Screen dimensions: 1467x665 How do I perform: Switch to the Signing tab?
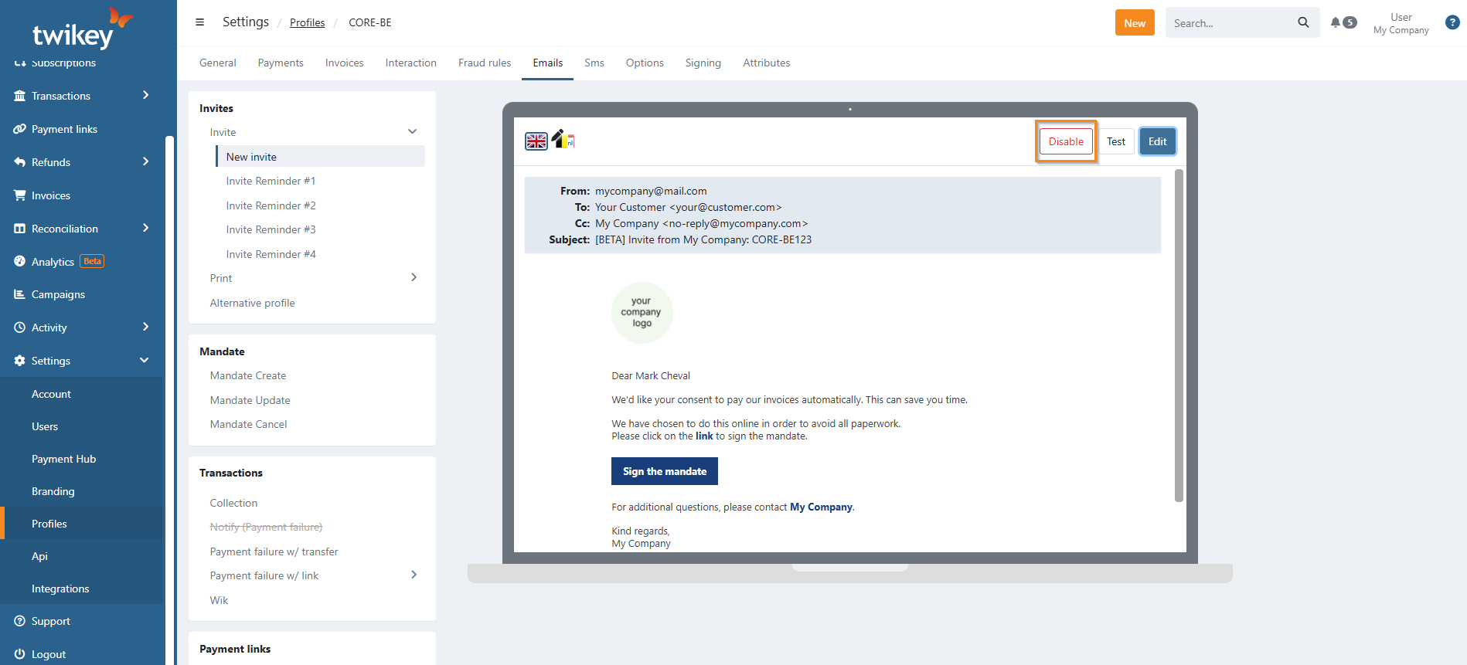[703, 63]
